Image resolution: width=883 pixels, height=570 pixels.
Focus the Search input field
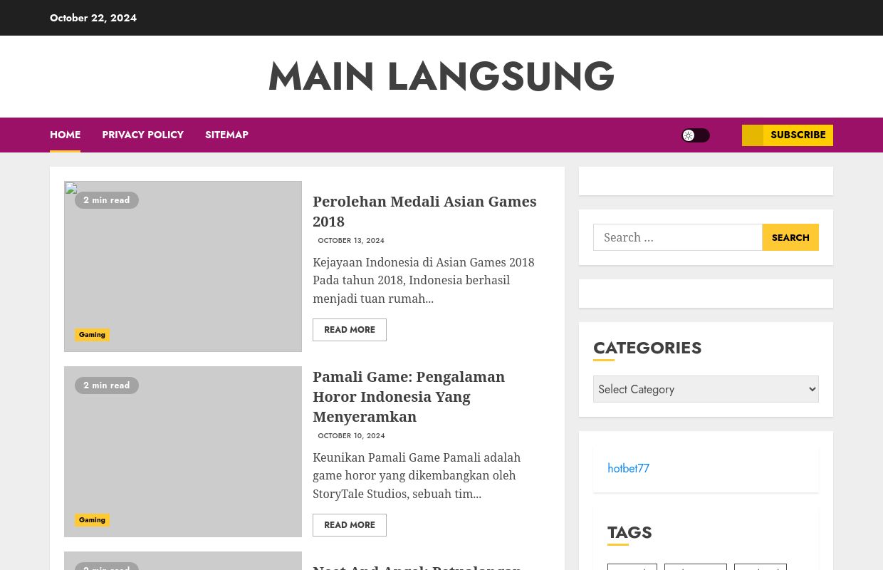[678, 237]
